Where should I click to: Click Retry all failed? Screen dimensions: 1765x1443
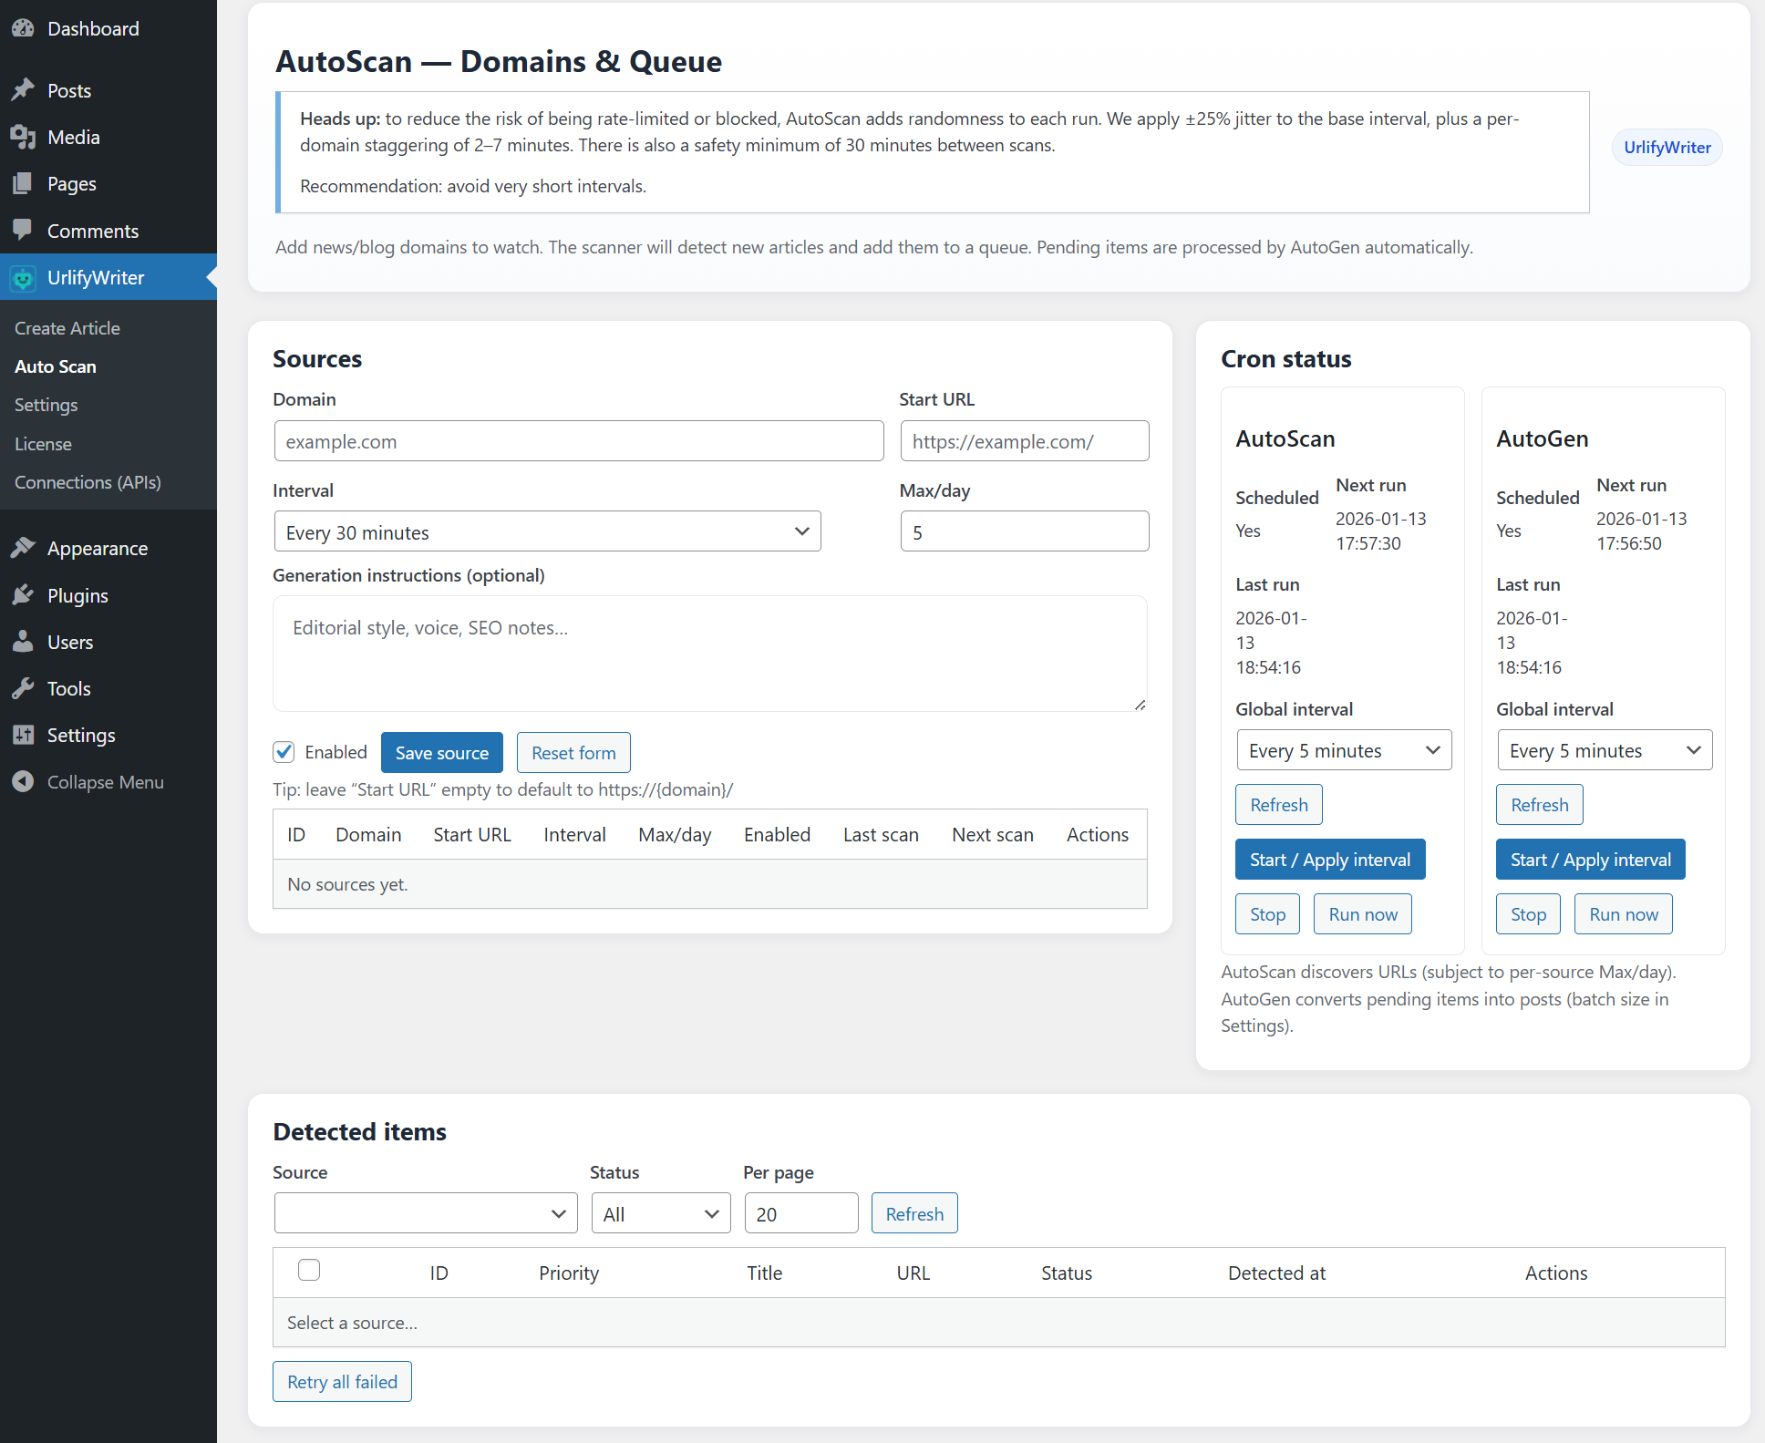pos(341,1381)
